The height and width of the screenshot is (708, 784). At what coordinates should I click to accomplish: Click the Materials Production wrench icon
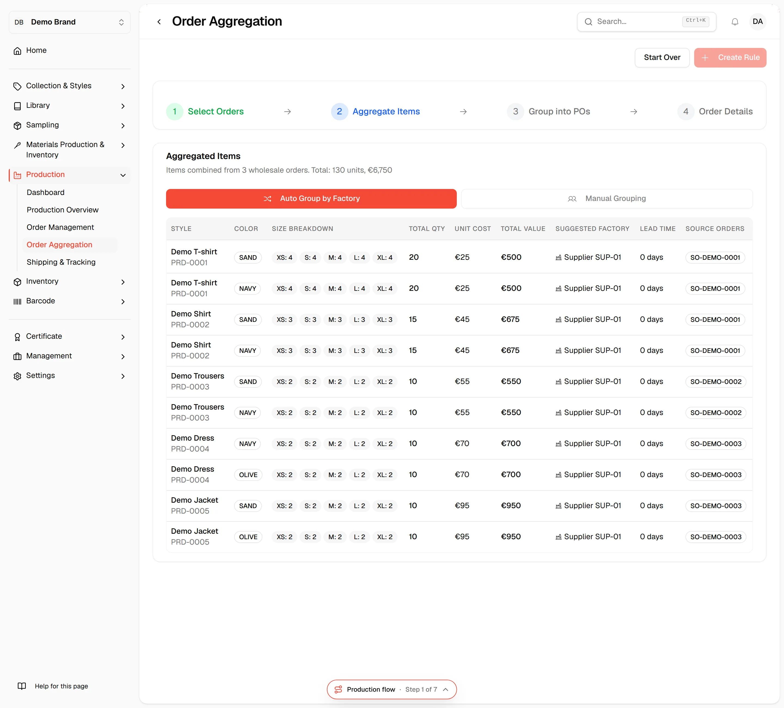point(17,145)
